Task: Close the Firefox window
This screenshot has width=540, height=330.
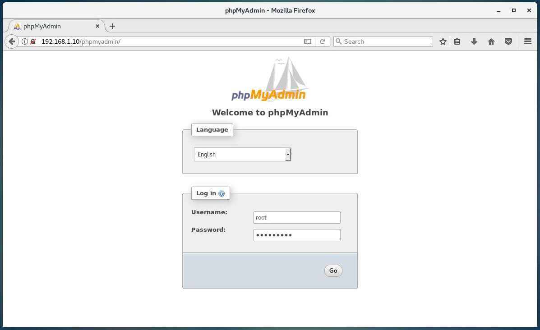Action: point(529,11)
